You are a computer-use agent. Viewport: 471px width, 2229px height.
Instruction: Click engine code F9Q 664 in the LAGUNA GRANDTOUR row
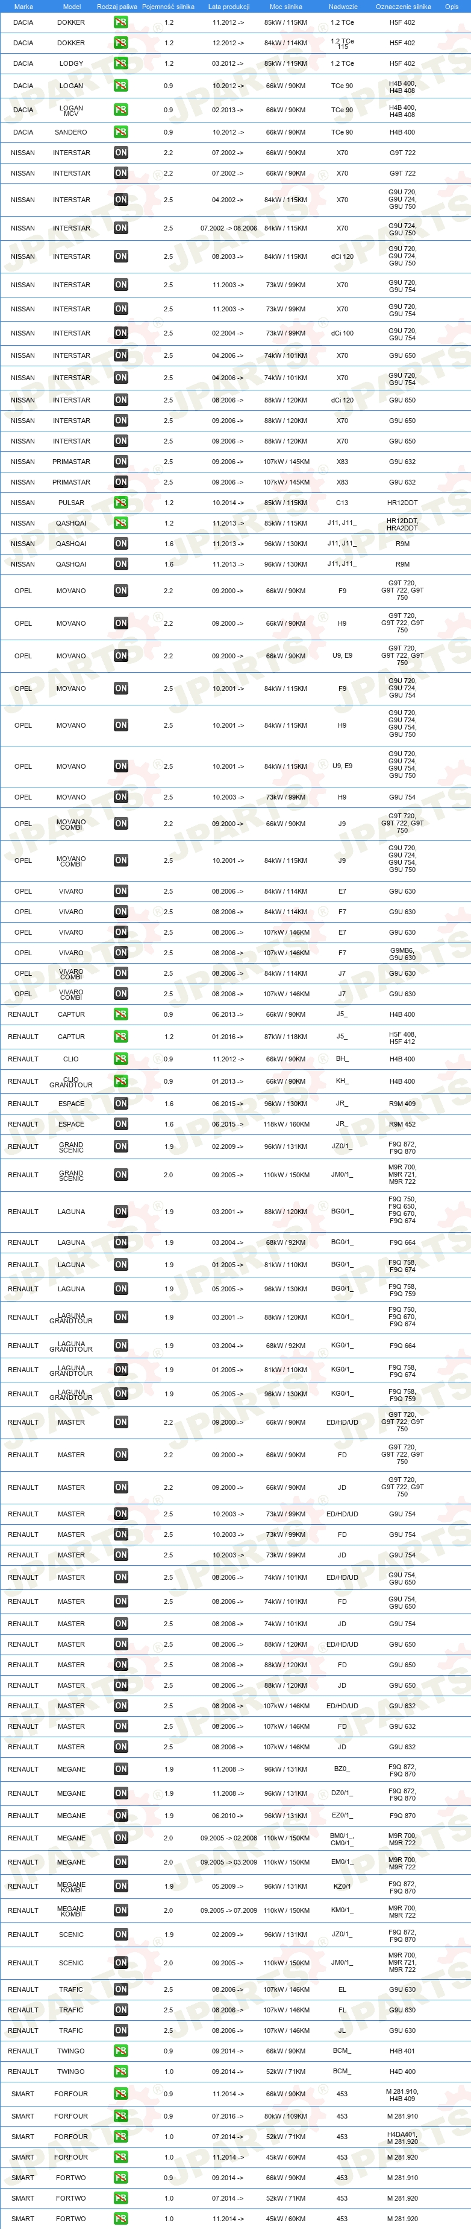tap(402, 1346)
